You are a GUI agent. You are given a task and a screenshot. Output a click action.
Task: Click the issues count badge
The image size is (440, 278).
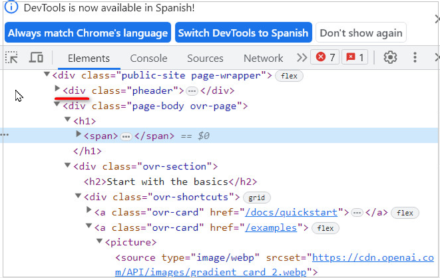(355, 58)
